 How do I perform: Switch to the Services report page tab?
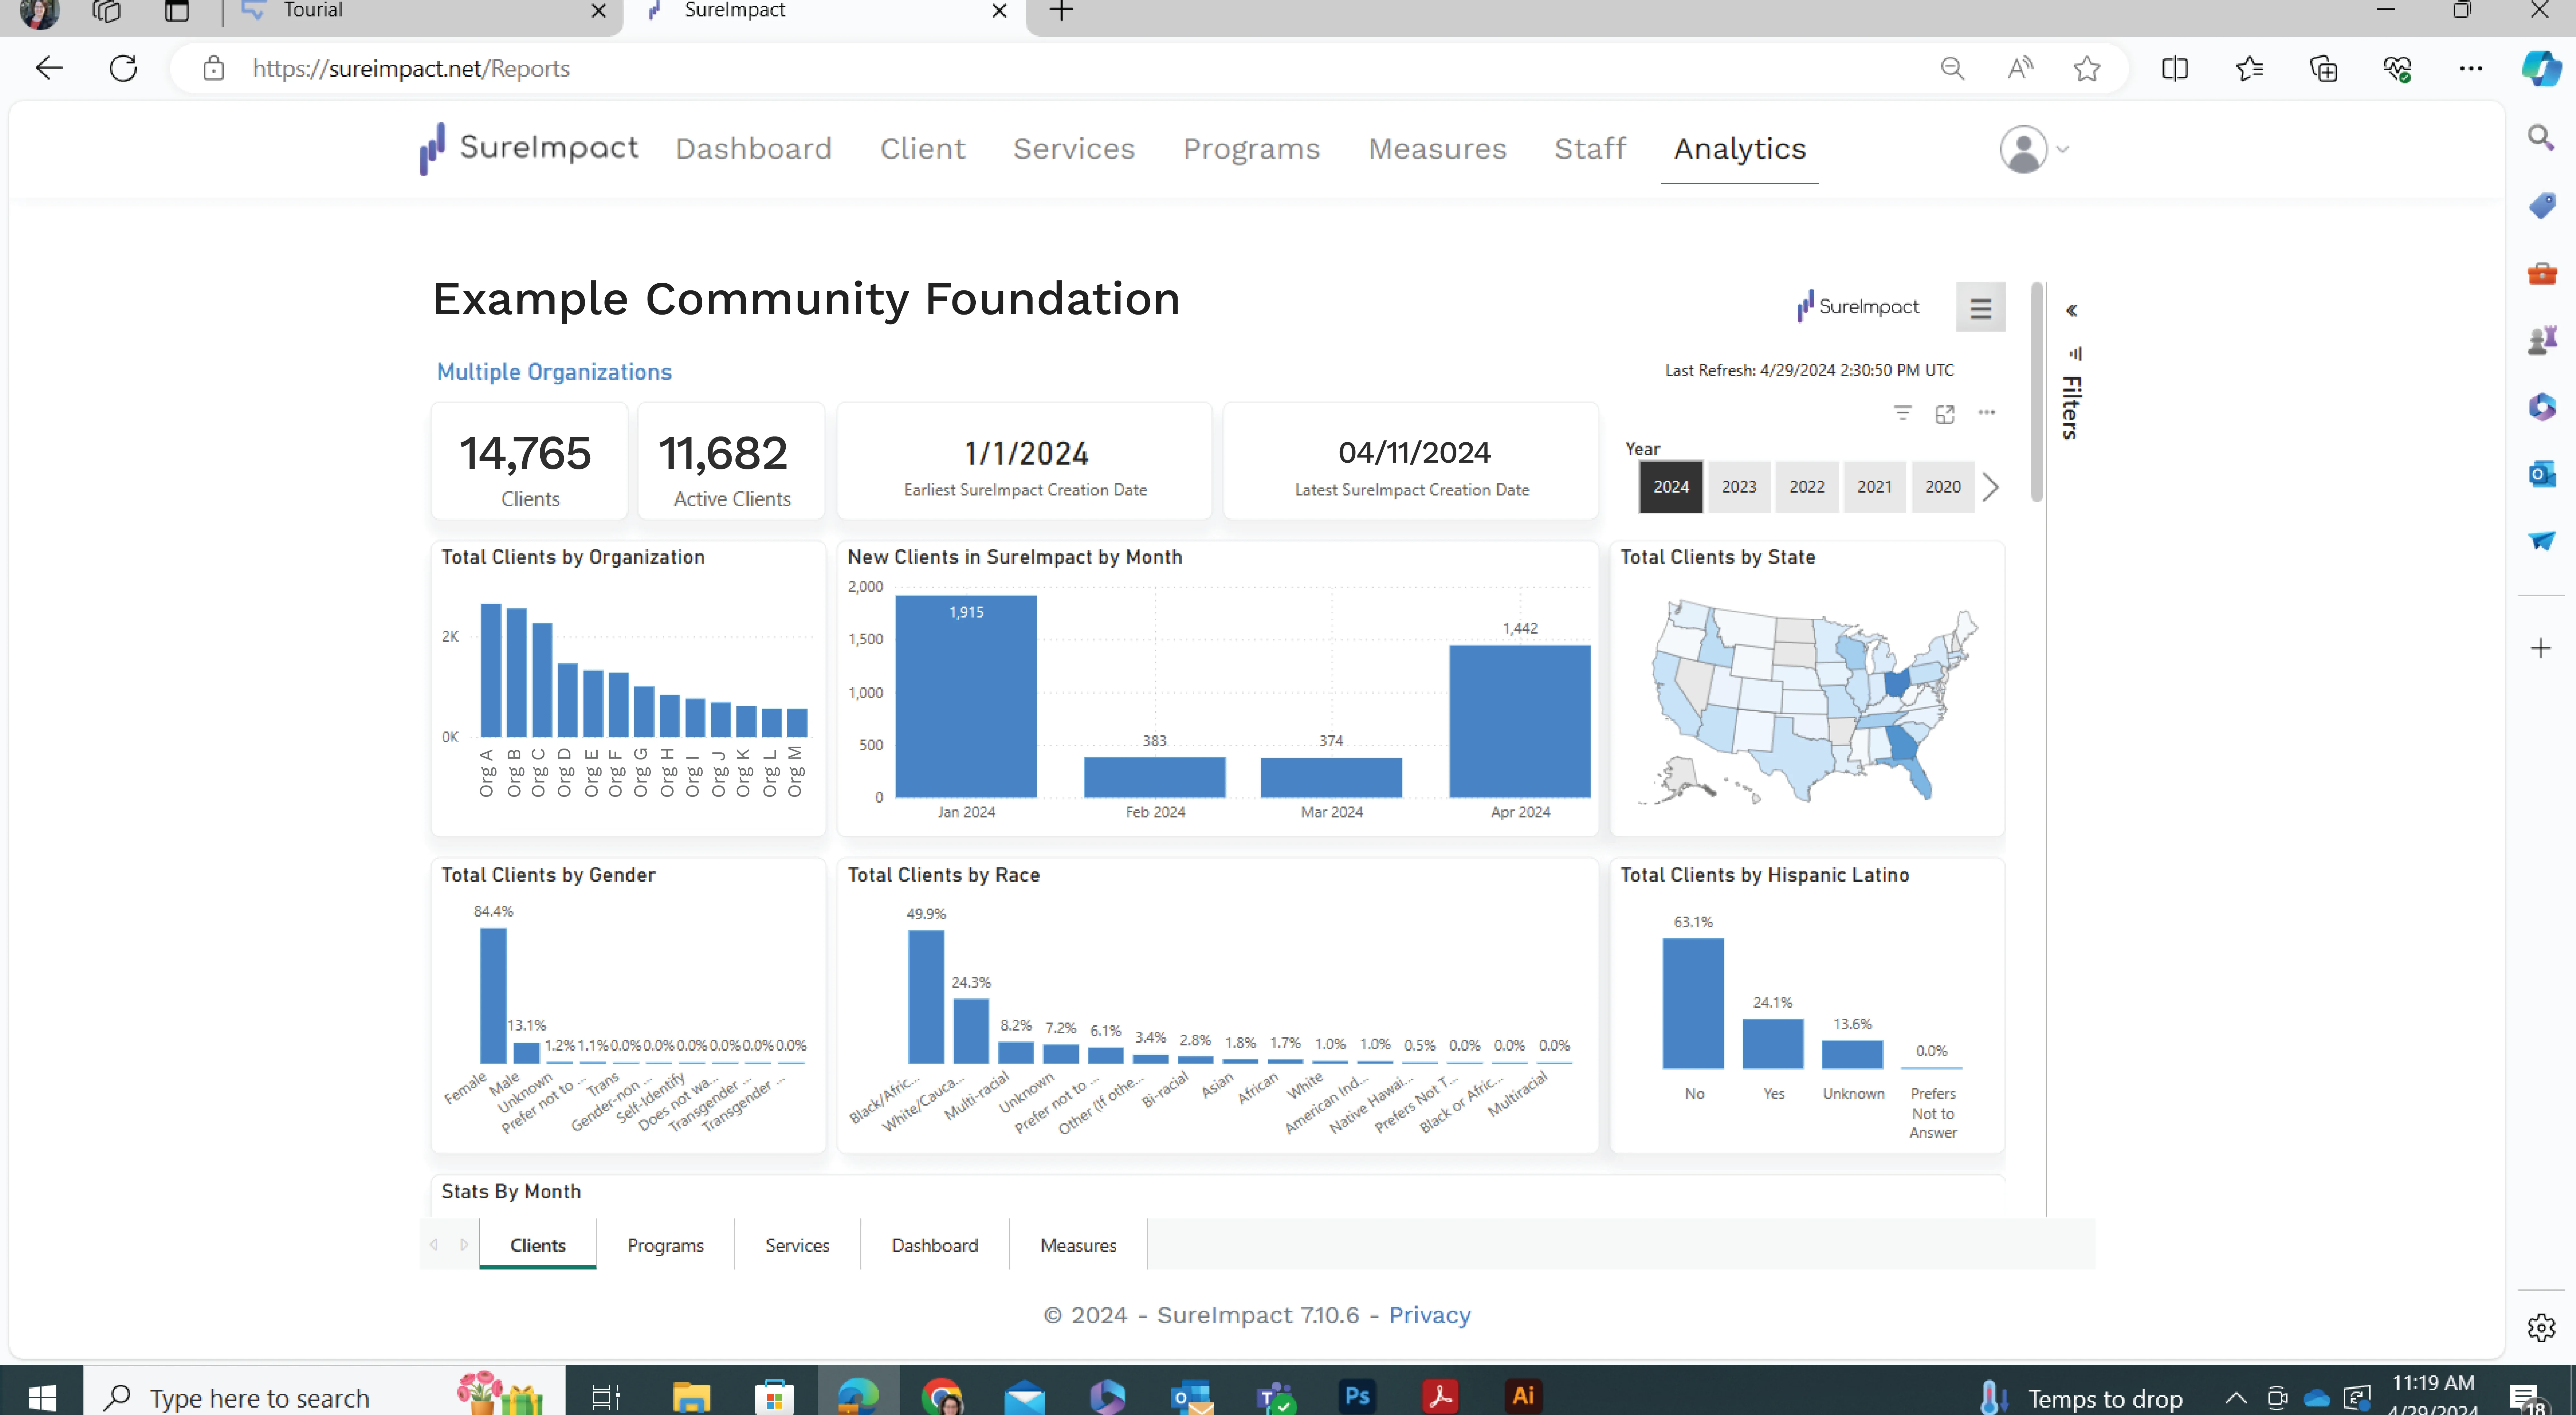(797, 1245)
